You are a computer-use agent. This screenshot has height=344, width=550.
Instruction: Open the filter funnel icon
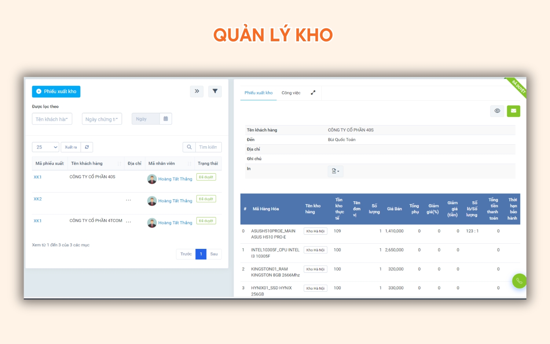[x=215, y=91]
